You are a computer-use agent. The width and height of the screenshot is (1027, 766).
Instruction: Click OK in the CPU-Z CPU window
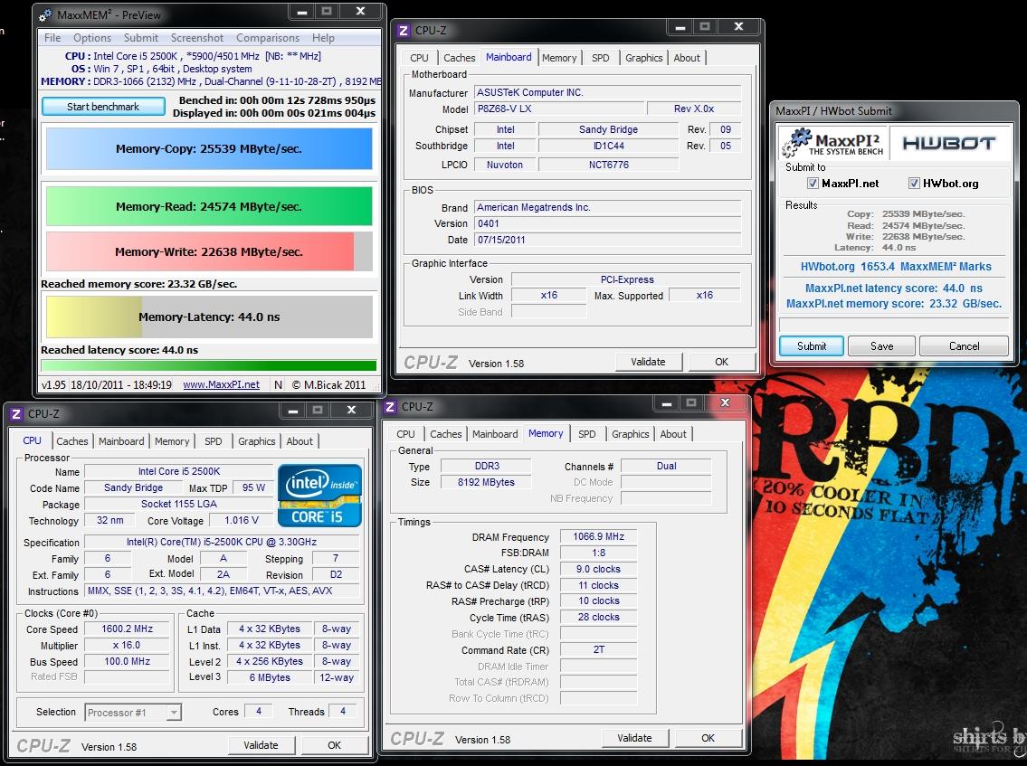click(x=335, y=745)
